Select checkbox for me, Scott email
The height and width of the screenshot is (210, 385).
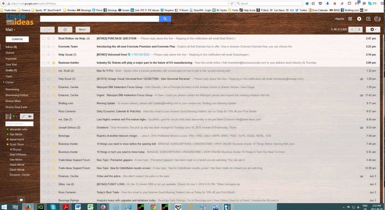[x=44, y=71]
